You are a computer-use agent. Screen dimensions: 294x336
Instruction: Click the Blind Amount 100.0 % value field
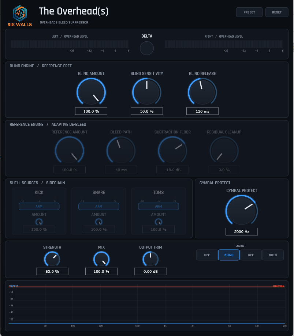[x=91, y=111]
